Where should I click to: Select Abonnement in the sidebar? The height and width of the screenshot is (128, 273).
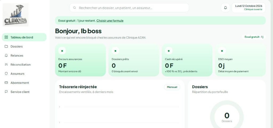click(24, 83)
